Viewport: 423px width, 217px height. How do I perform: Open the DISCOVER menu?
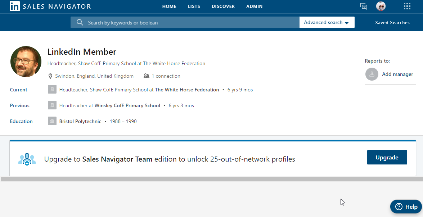click(x=223, y=6)
